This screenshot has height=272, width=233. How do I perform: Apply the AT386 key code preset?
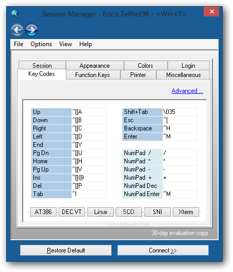[x=43, y=212]
